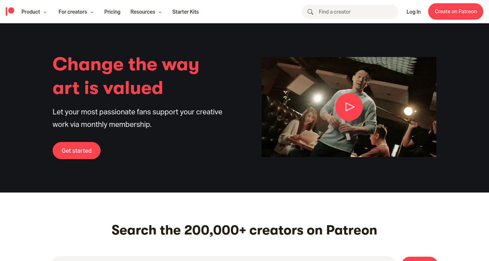This screenshot has width=489, height=261.
Task: Expand the chevron next to Resources
Action: pyautogui.click(x=160, y=12)
